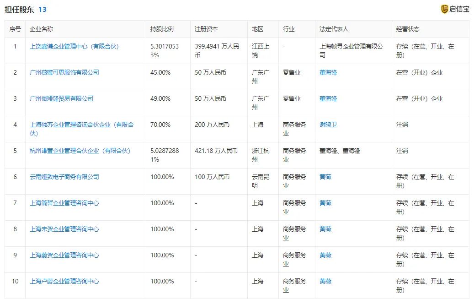Open 广州微娅锋贸易有限公司 company link
This screenshot has height=299, width=474.
tap(59, 98)
